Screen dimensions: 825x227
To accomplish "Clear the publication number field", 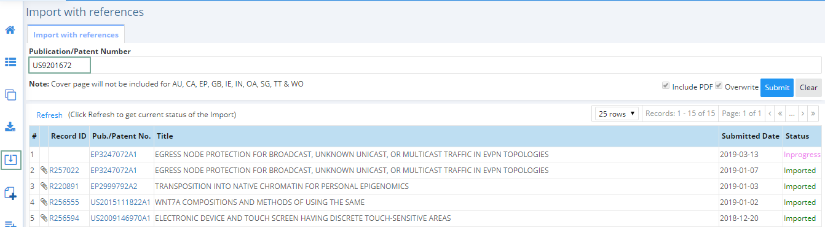I will 808,88.
